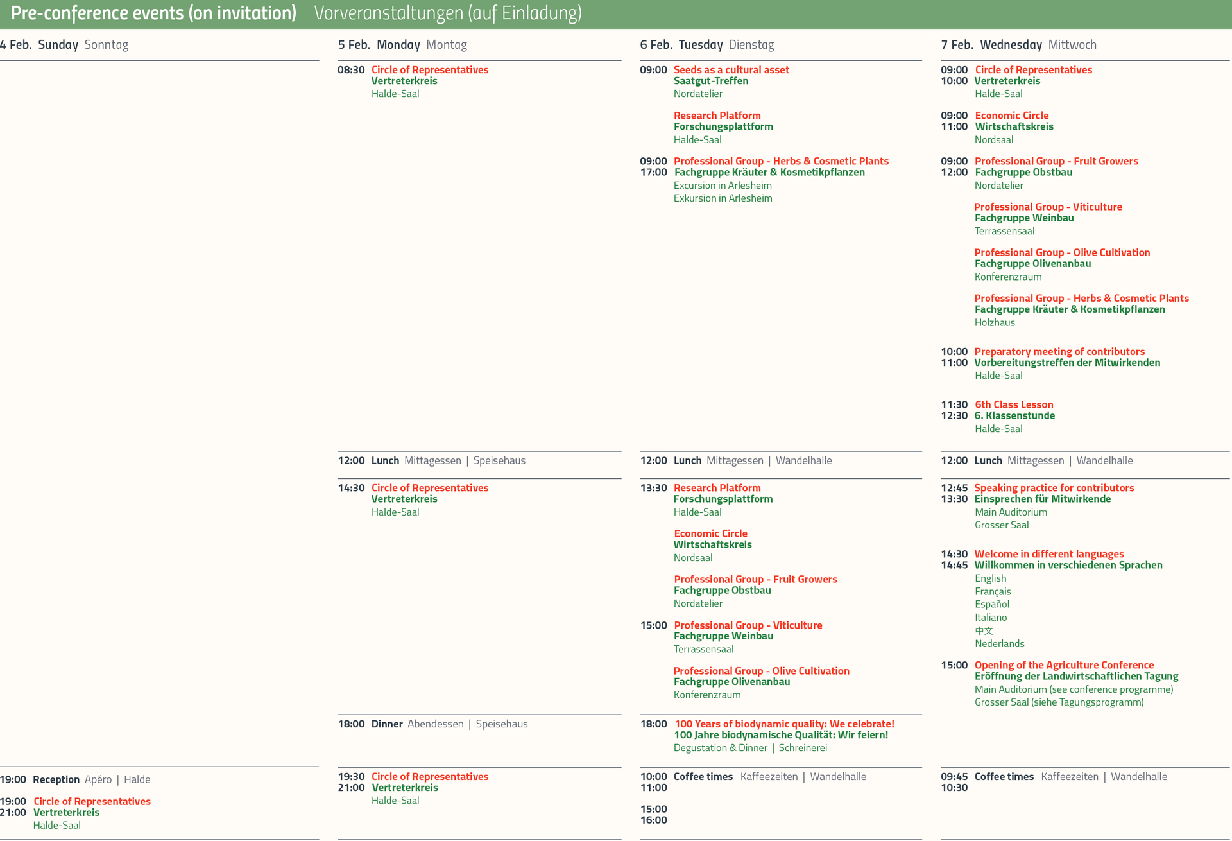This screenshot has height=841, width=1232.
Task: Click Monday 19:30 'Circle of Representatives' entry
Action: click(x=430, y=777)
